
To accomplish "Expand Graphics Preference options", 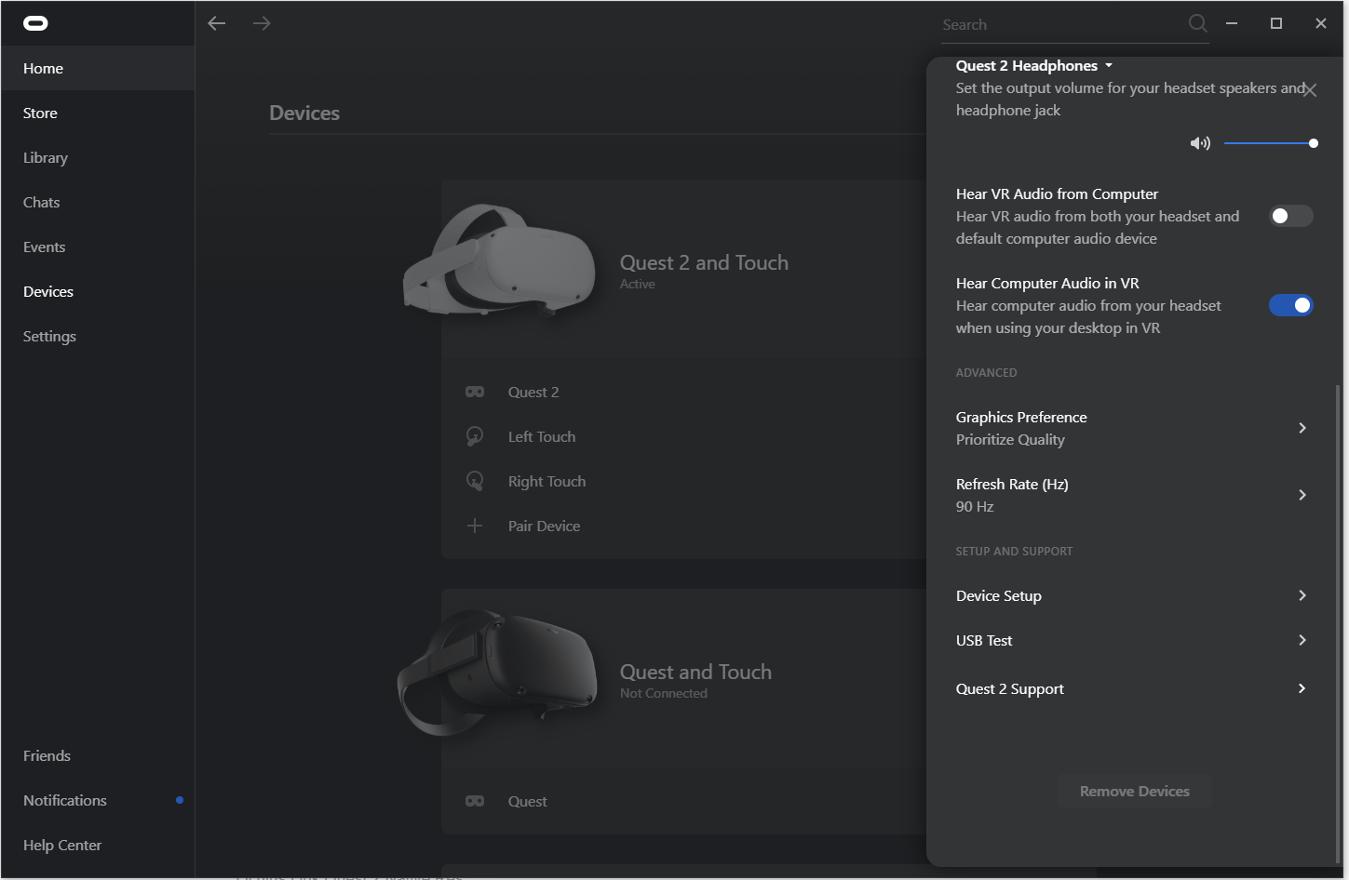I will 1302,428.
